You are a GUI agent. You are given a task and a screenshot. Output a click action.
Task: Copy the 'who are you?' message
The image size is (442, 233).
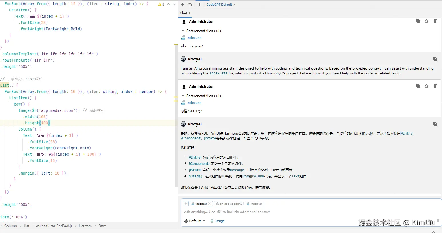(x=418, y=21)
